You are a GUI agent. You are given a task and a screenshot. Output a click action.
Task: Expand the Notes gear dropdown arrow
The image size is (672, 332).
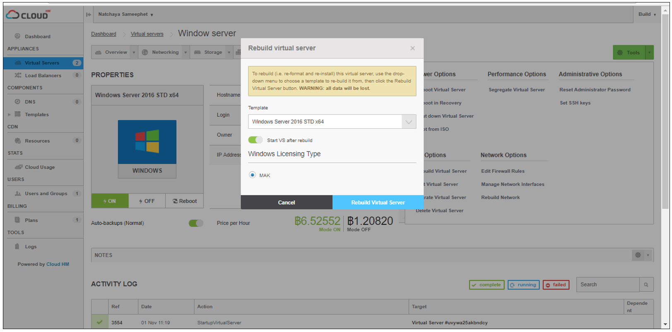[x=648, y=255]
